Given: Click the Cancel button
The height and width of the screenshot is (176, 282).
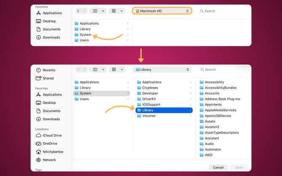Looking at the screenshot, I should (218, 167).
